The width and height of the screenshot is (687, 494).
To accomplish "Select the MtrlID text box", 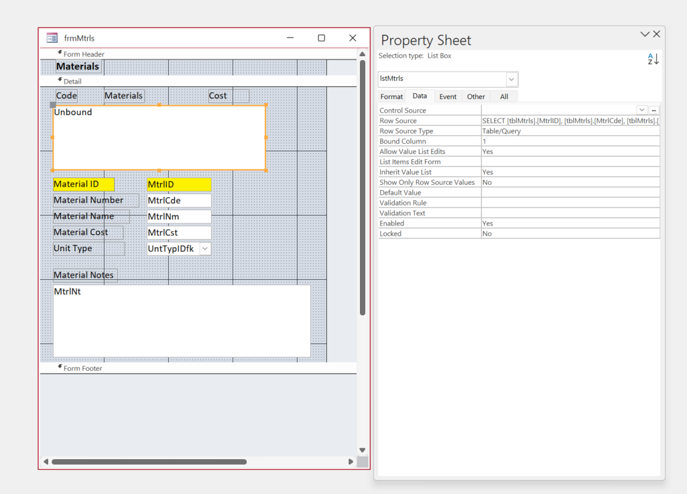I will (179, 185).
